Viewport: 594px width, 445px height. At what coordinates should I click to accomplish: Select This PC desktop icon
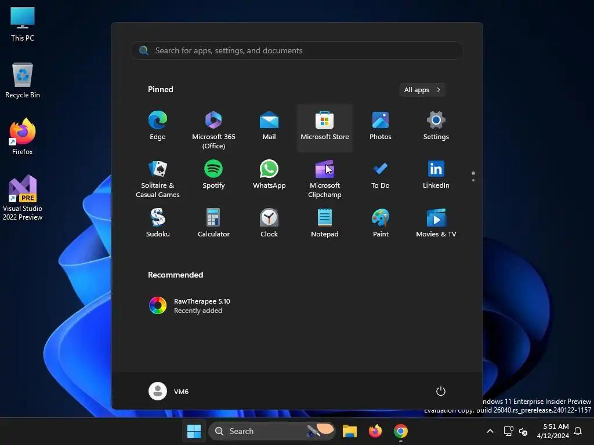tap(23, 24)
